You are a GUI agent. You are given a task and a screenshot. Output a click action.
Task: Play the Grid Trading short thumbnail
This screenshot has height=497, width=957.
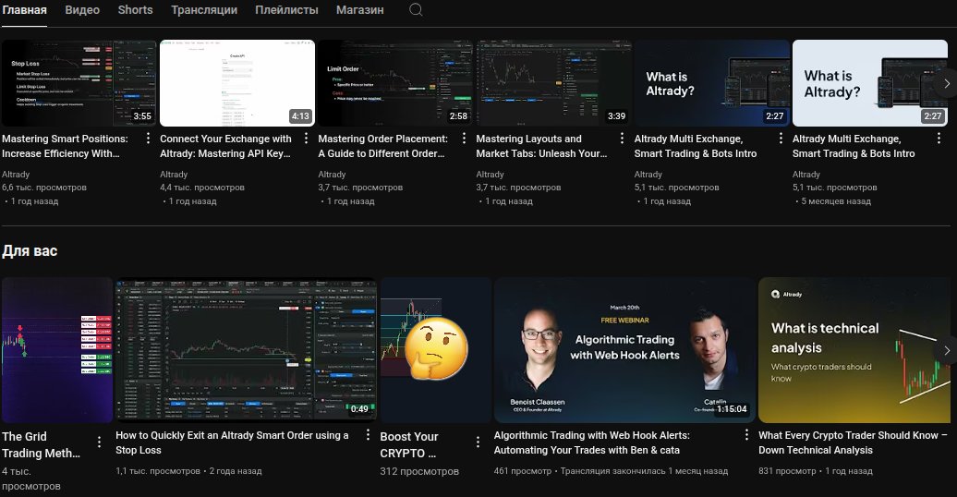(57, 350)
